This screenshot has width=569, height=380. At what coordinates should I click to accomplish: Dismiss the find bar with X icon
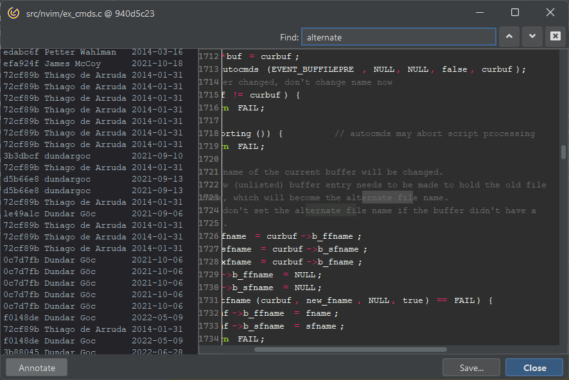coord(554,37)
